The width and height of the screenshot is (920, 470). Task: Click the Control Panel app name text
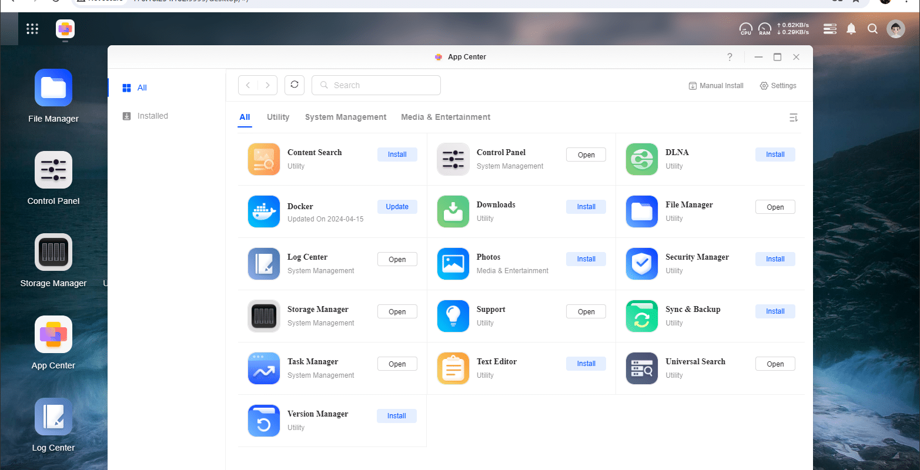point(501,152)
